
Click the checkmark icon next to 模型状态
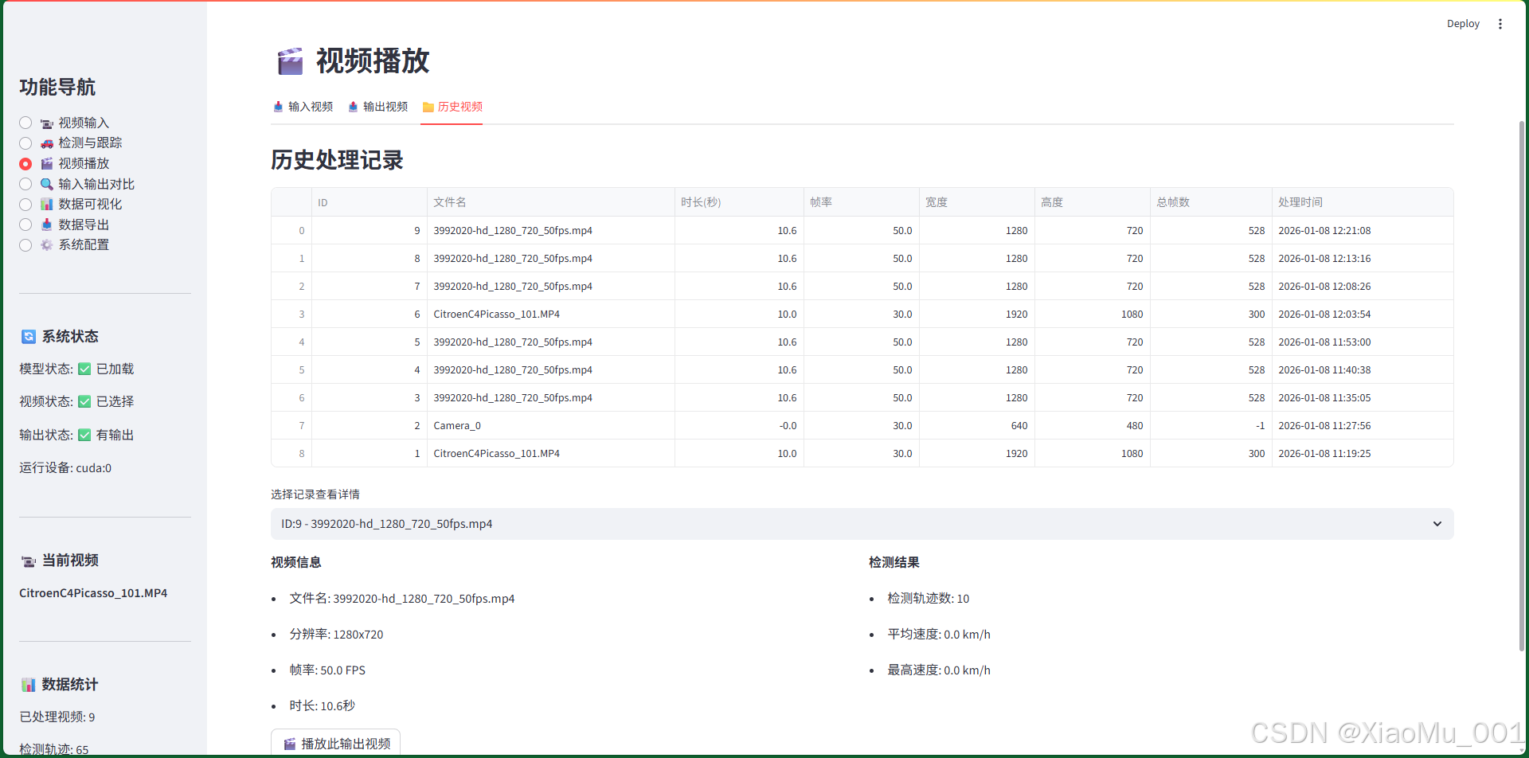(86, 368)
